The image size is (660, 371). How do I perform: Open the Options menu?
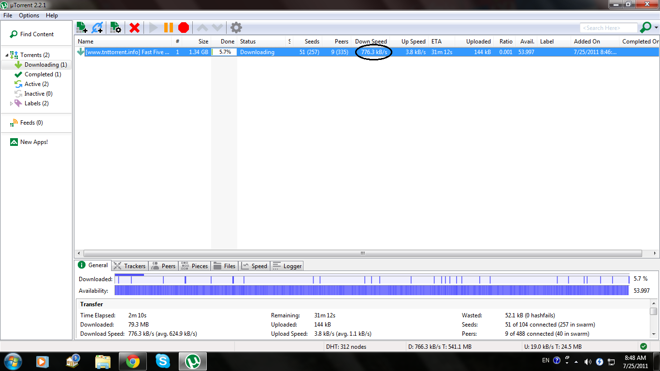pyautogui.click(x=29, y=15)
